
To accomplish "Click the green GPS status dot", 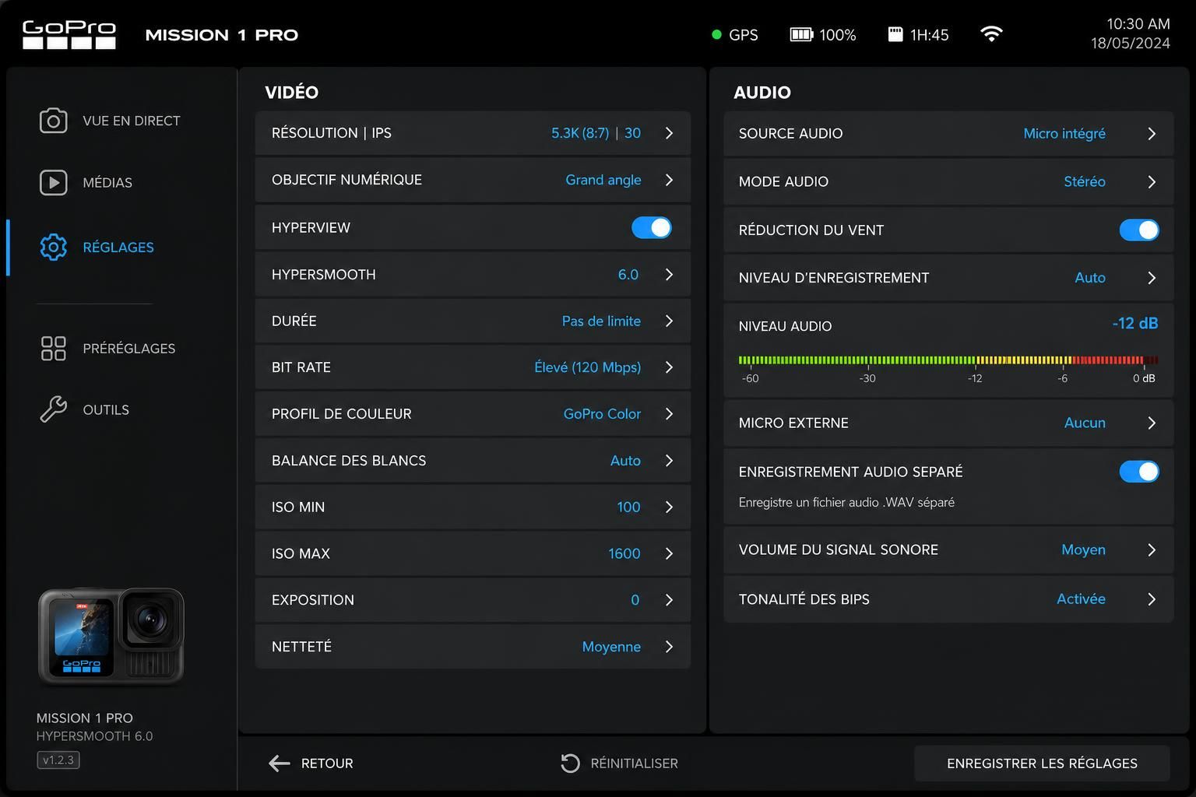I will pos(716,34).
